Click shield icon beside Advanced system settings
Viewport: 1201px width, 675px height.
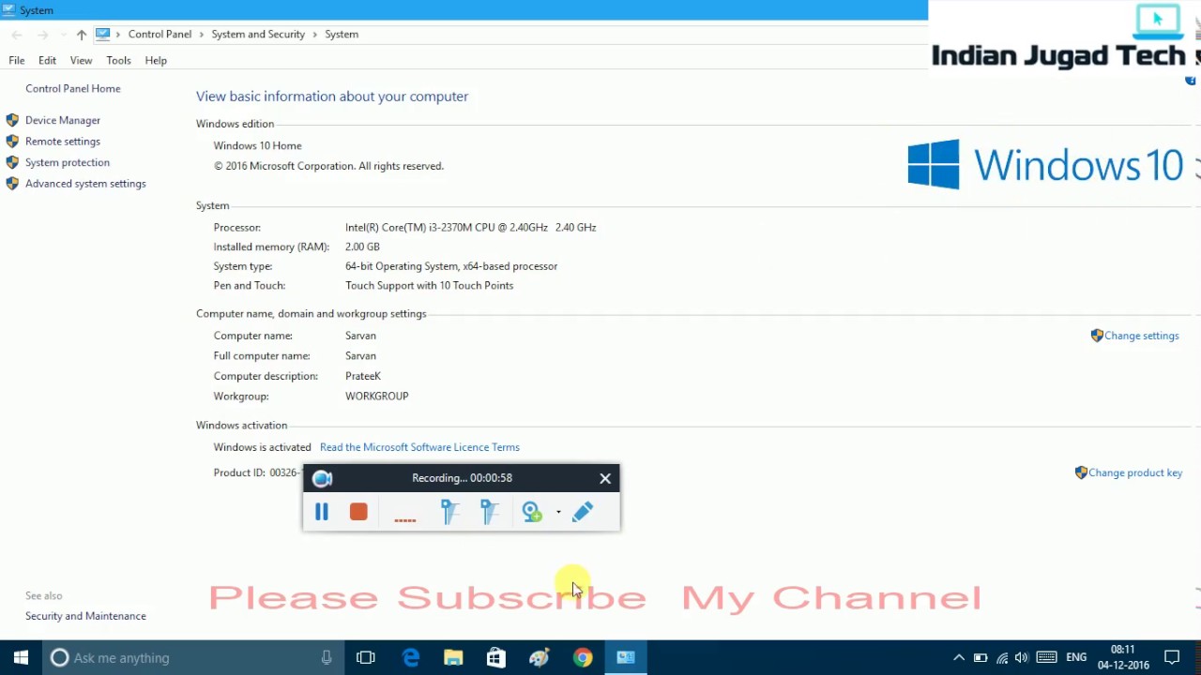pos(12,184)
